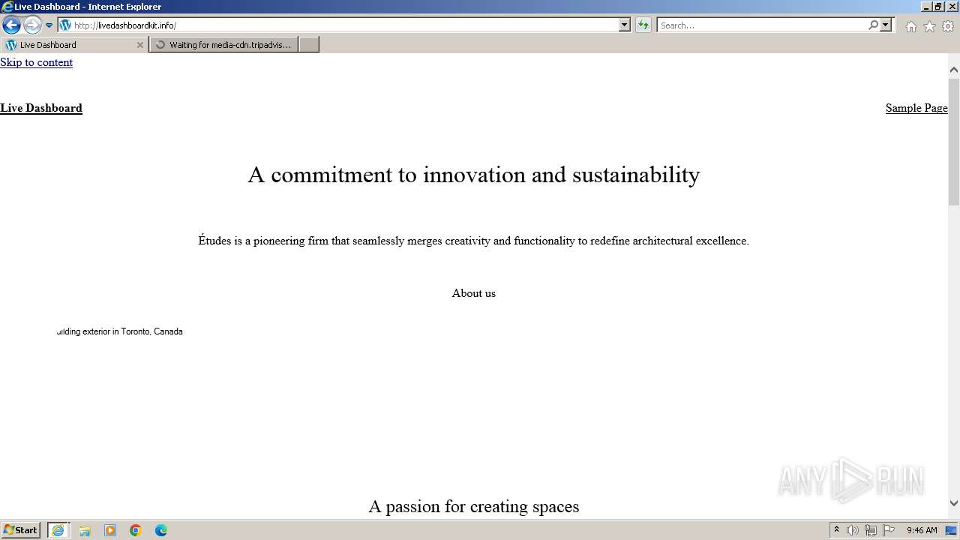
Task: Click the passion for creating spaces heading
Action: [474, 507]
